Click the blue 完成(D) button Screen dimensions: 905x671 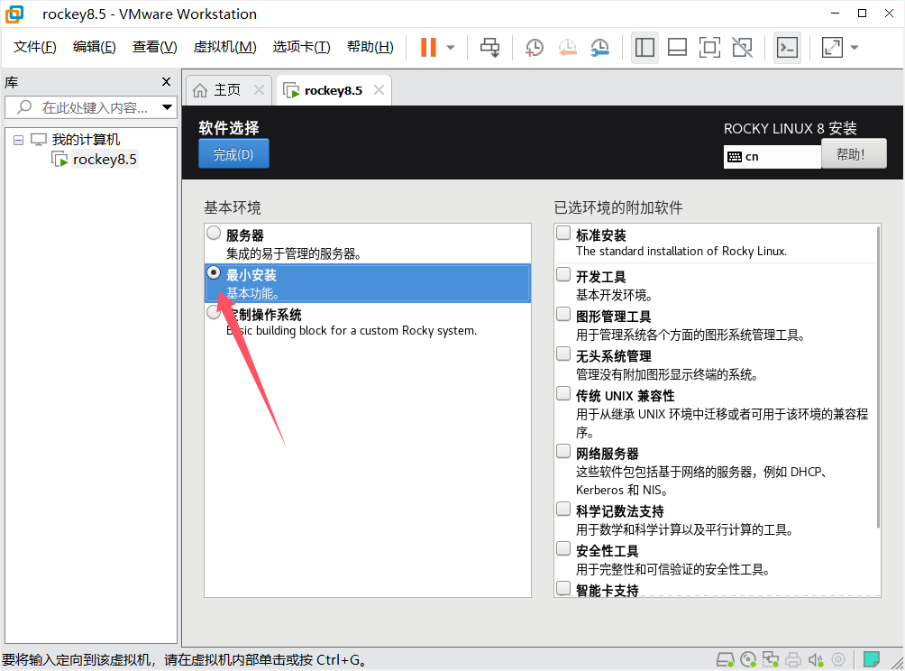pyautogui.click(x=233, y=154)
